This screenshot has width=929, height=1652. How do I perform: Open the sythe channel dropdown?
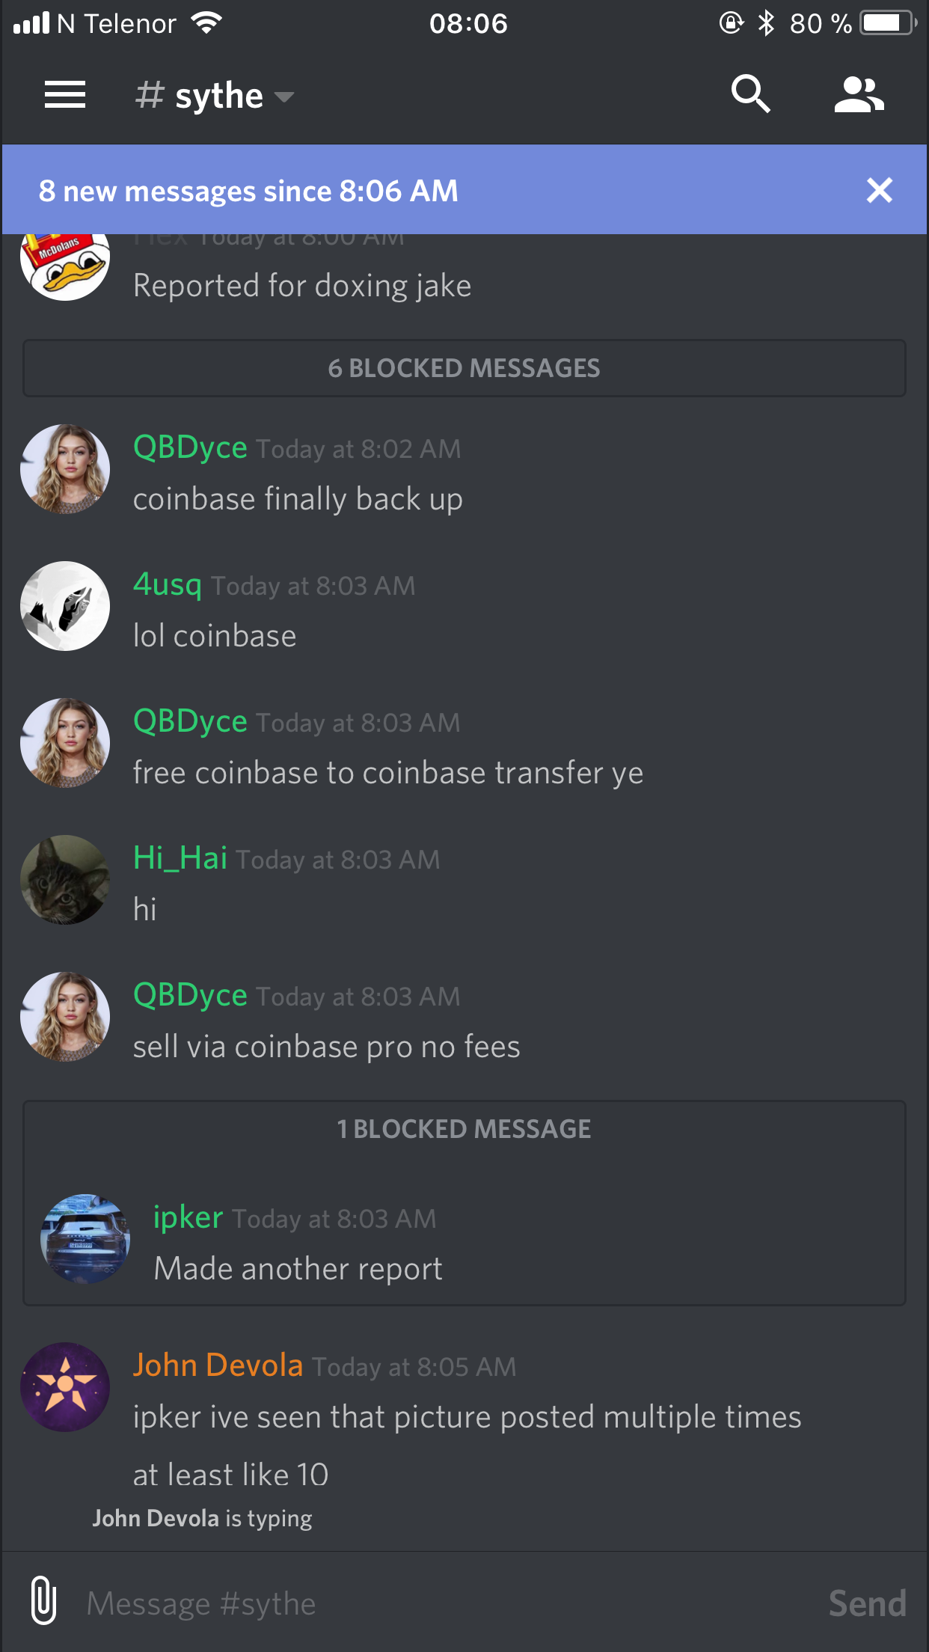point(215,96)
